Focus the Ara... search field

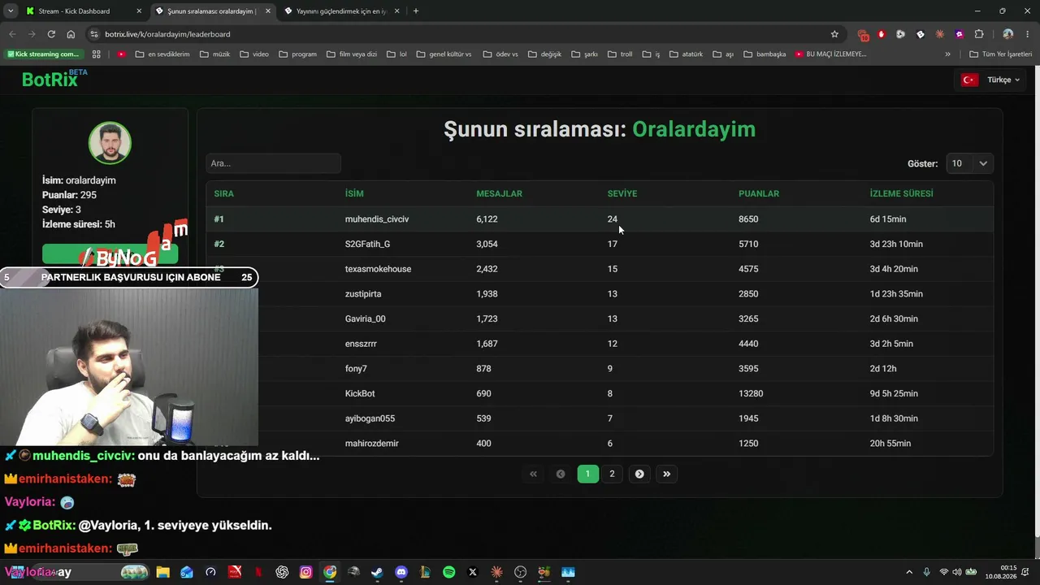(273, 163)
